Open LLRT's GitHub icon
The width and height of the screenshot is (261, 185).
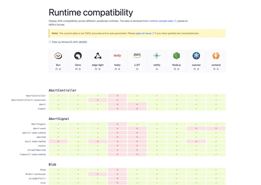pos(137,69)
